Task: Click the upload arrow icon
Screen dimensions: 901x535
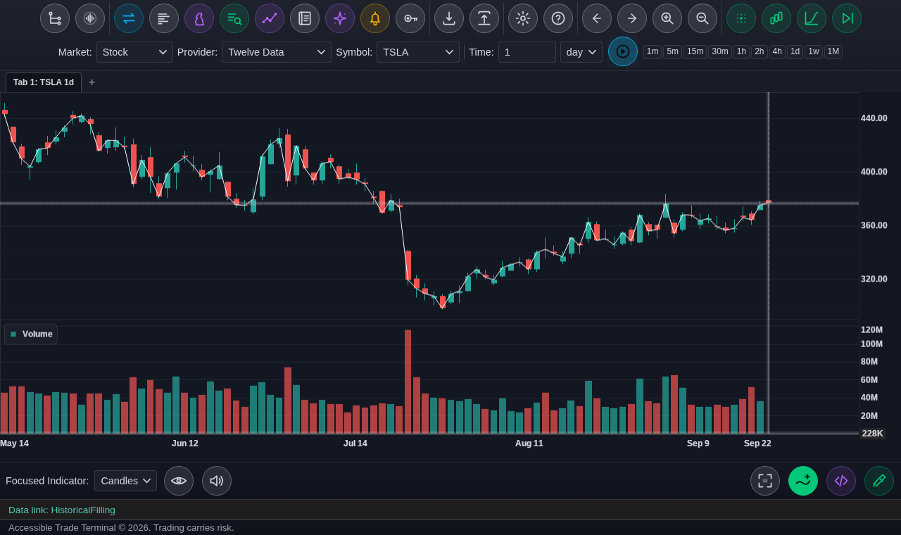Action: (484, 18)
